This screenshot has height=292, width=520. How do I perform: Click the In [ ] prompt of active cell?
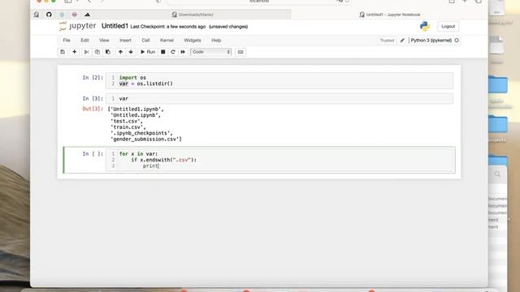coord(93,153)
